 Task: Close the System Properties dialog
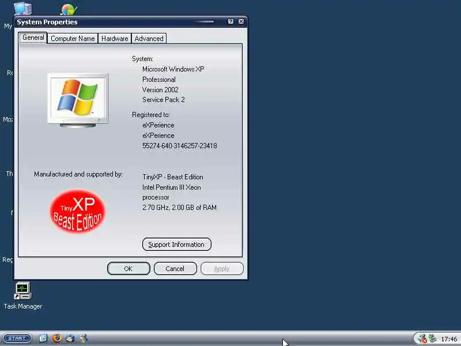(x=241, y=21)
